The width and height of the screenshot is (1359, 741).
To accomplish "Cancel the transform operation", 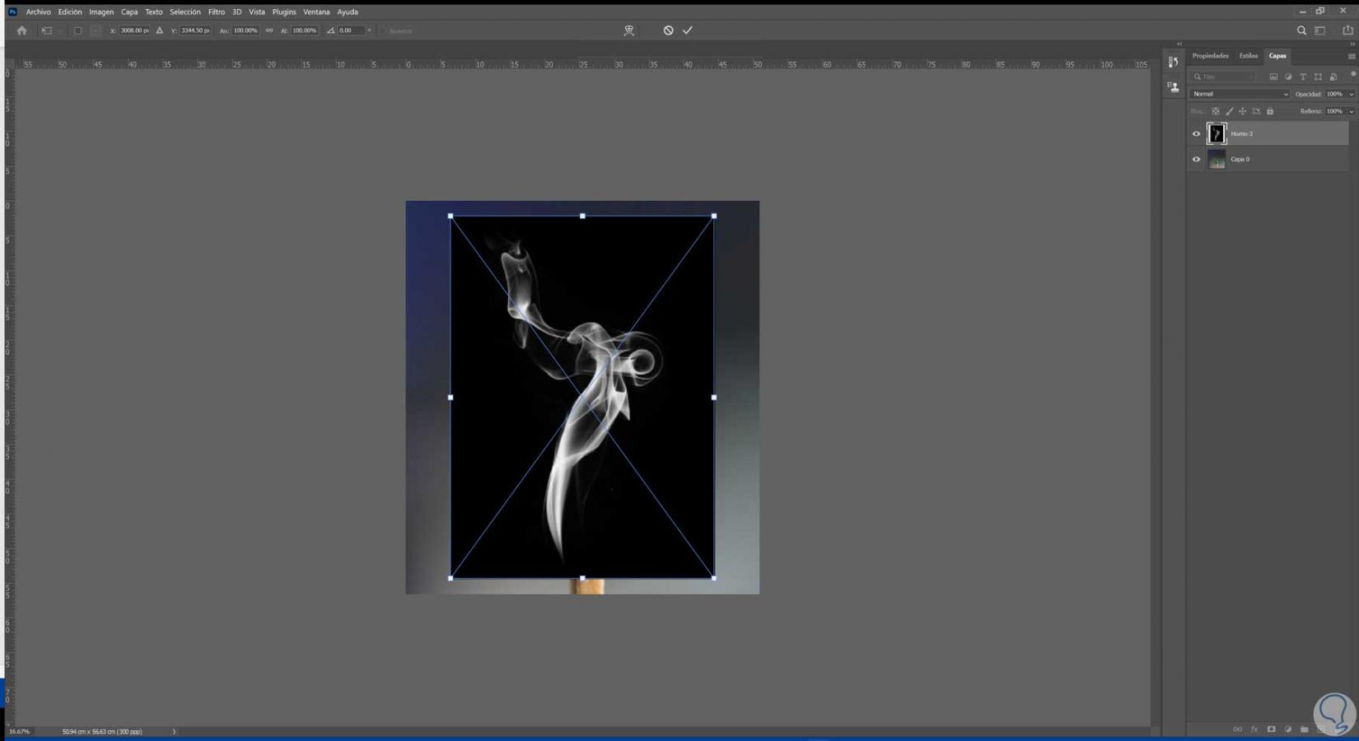I will (668, 30).
